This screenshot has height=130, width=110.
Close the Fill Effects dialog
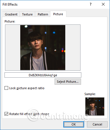(103, 4)
